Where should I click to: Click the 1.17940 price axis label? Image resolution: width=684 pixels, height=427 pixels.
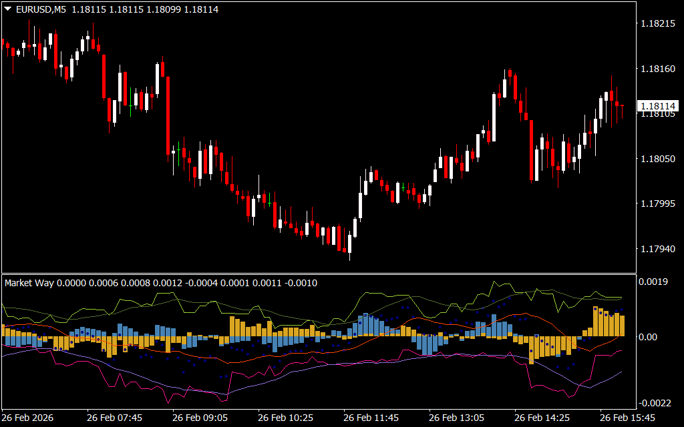click(x=657, y=249)
